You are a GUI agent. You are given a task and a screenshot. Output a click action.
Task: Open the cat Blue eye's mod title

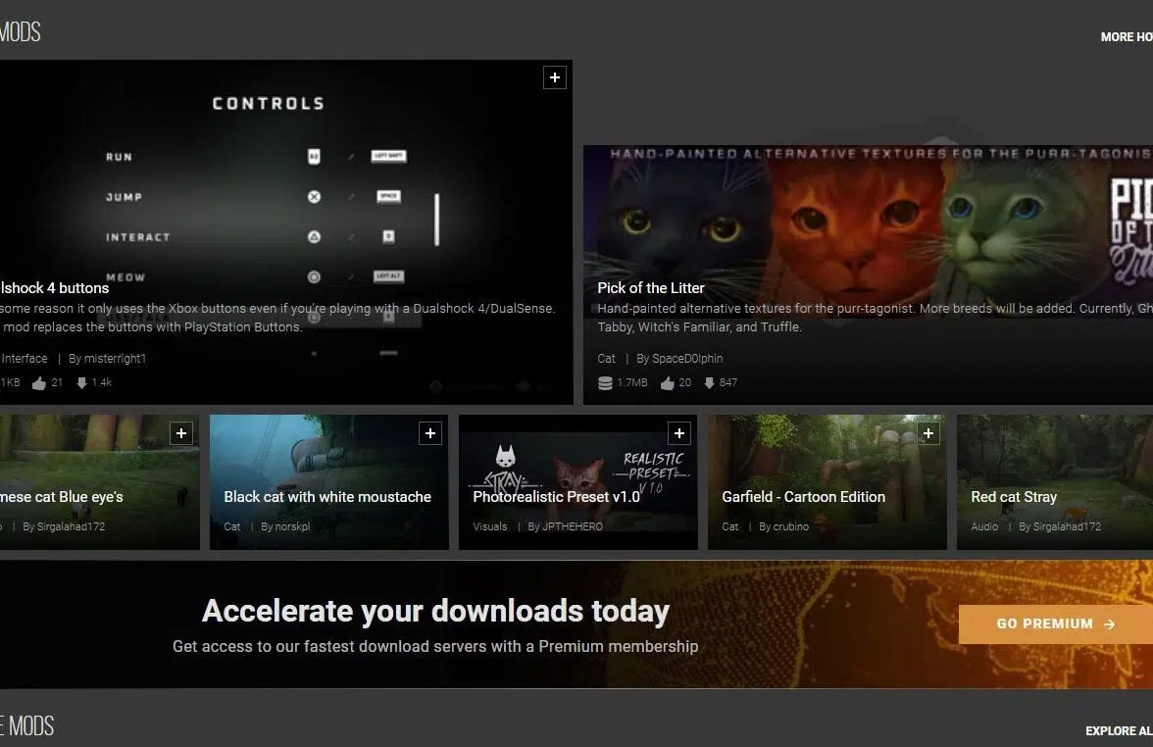point(62,497)
